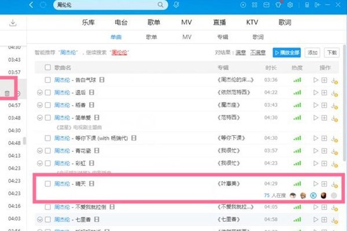This screenshot has height=231, width=347.
Task: Expand more versions of 简单爱
Action: [x=39, y=118]
